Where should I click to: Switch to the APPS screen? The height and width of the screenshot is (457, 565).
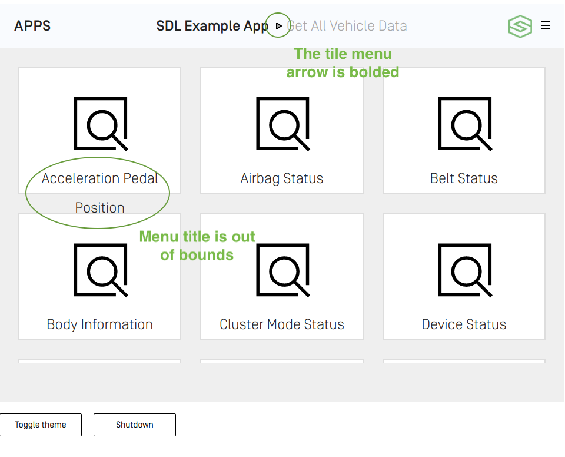pos(32,25)
